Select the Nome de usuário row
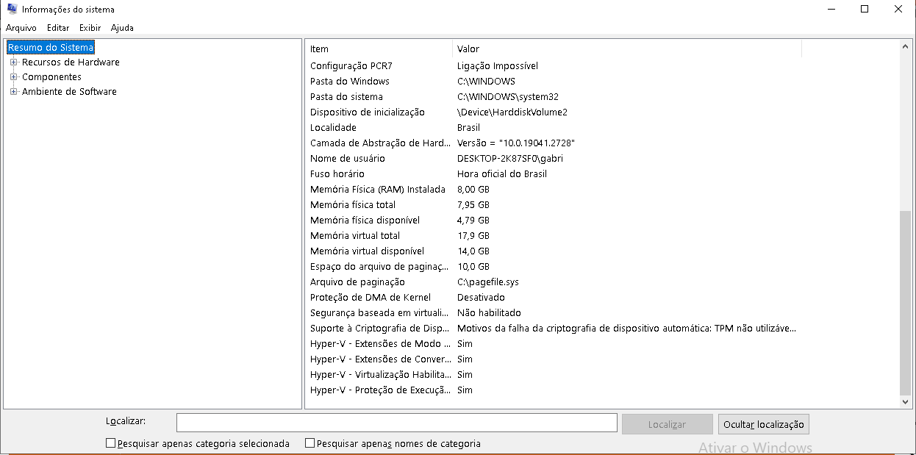Screen dimensions: 916x455 point(554,159)
